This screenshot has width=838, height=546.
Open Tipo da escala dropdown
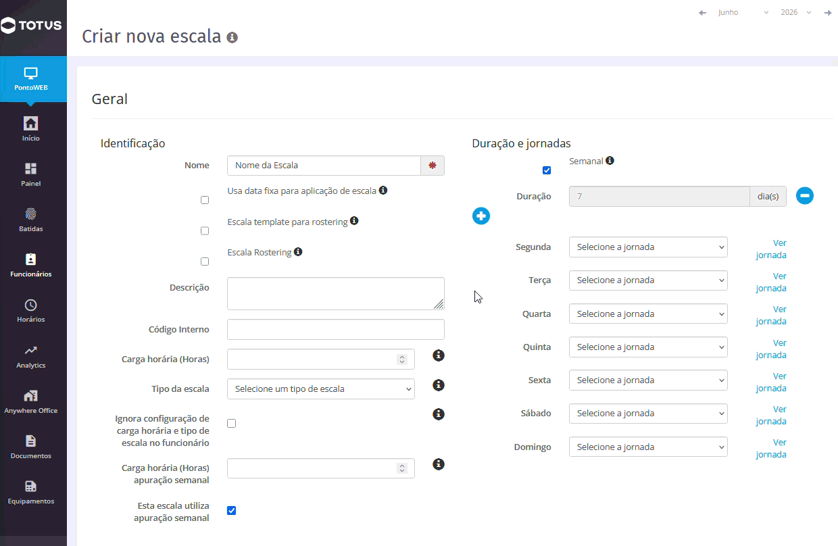[x=321, y=389]
